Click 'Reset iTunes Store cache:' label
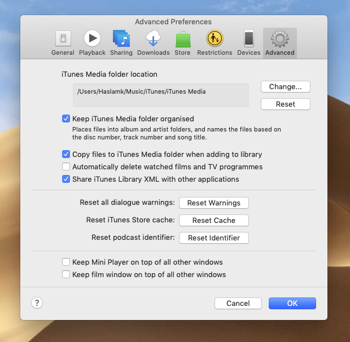The width and height of the screenshot is (350, 342). pos(130,220)
